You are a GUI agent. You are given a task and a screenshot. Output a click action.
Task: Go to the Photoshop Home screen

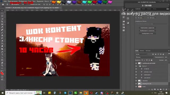pos(3,4)
